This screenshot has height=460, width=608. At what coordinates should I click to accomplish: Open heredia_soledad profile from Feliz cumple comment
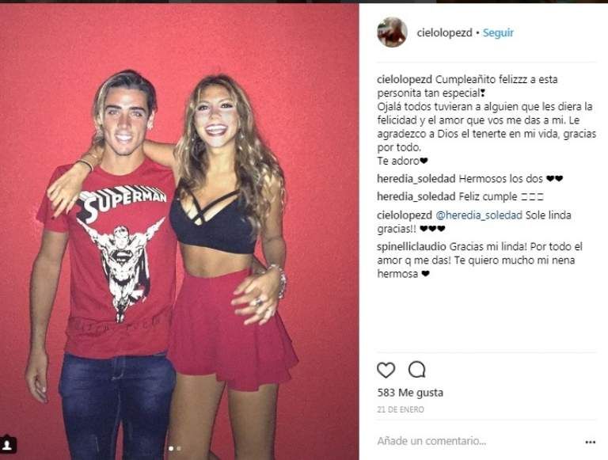click(416, 196)
